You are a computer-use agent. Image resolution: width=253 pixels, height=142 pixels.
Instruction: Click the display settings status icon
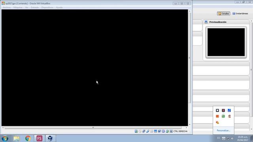pyautogui.click(x=155, y=131)
